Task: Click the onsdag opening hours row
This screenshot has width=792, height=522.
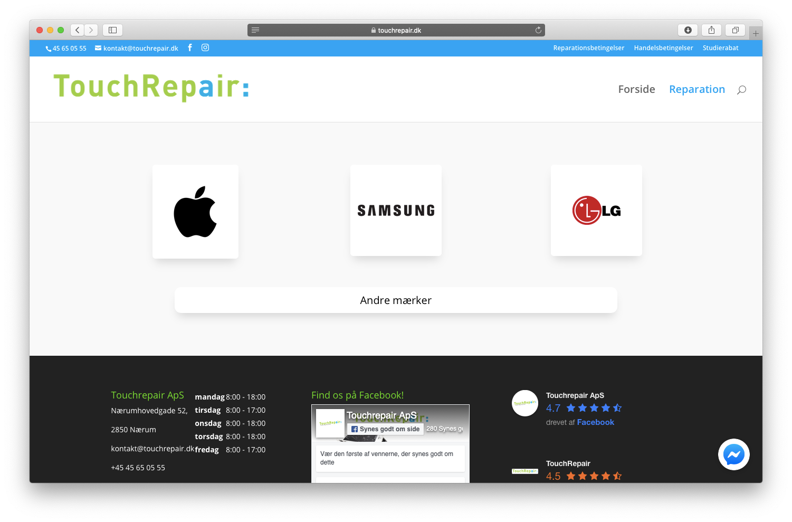Action: click(x=230, y=423)
